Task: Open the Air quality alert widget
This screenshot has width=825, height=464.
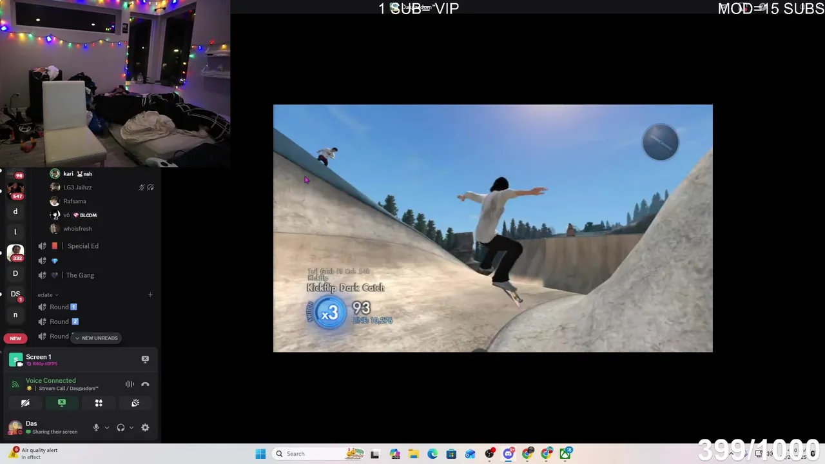Action: tap(34, 454)
